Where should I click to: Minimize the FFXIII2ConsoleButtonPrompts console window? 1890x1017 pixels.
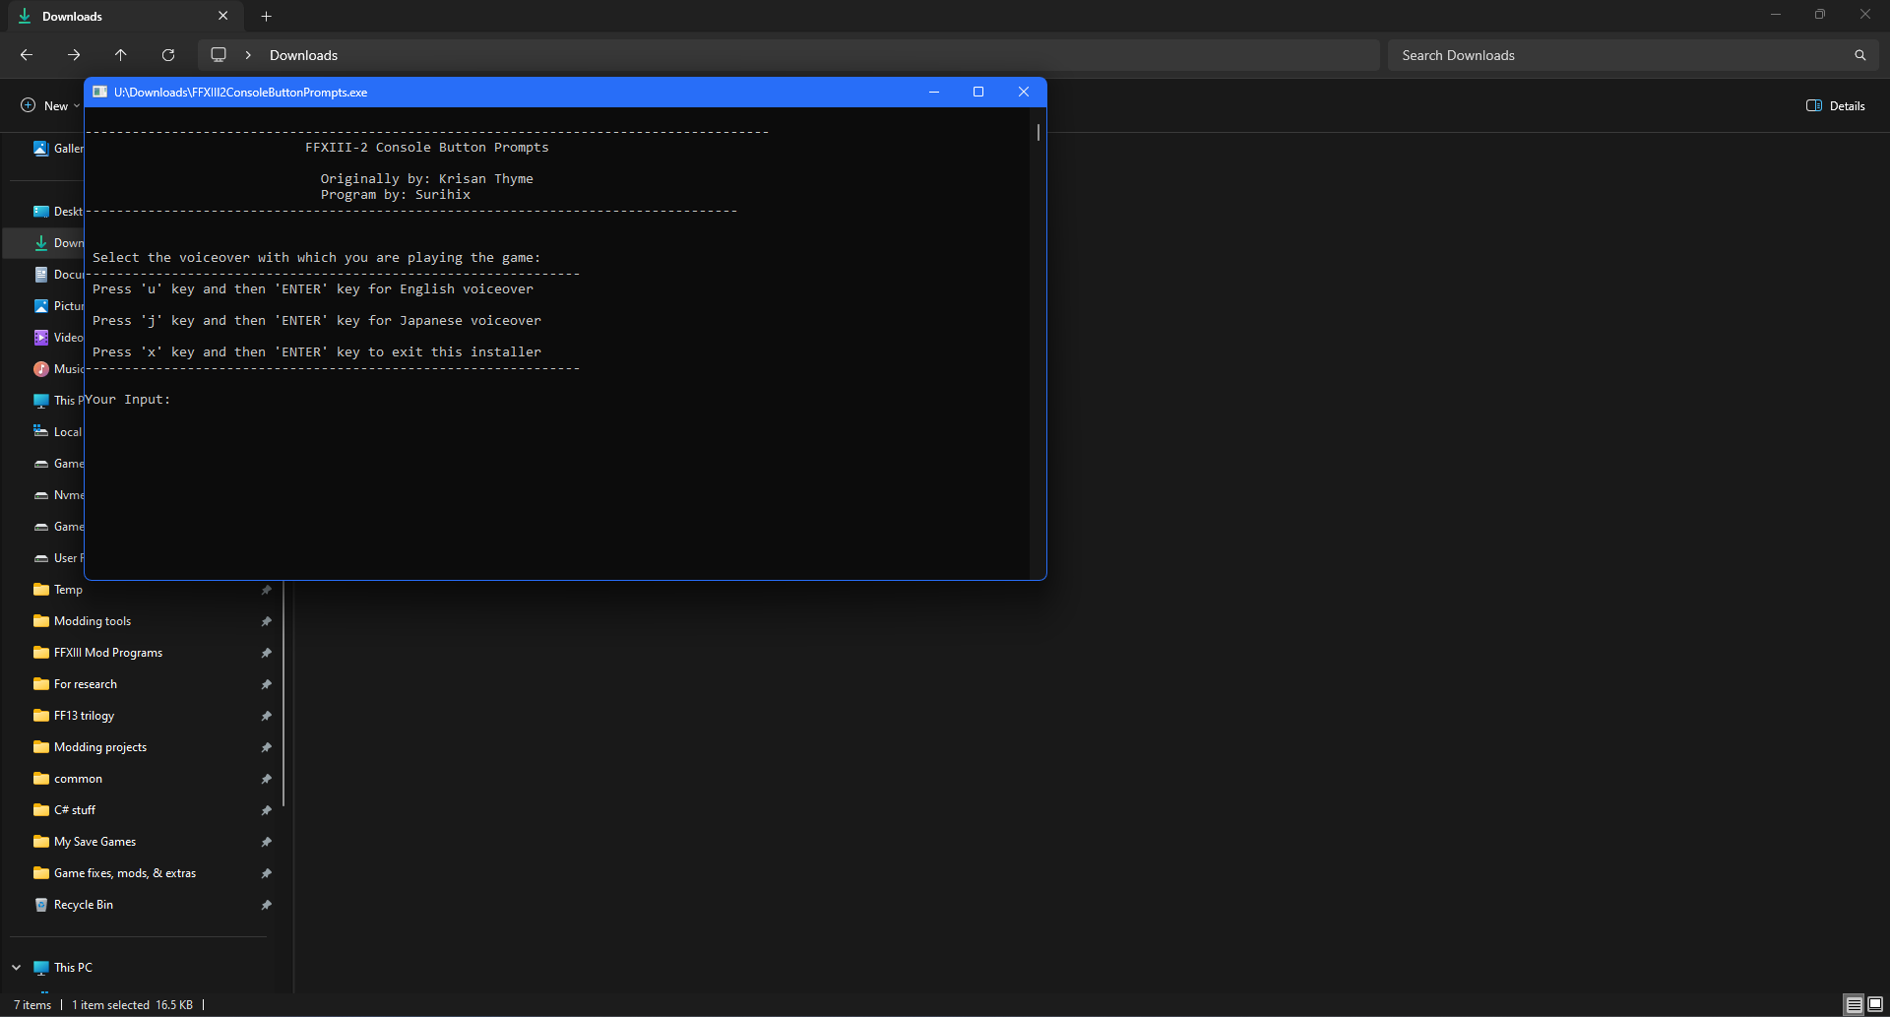(x=934, y=92)
